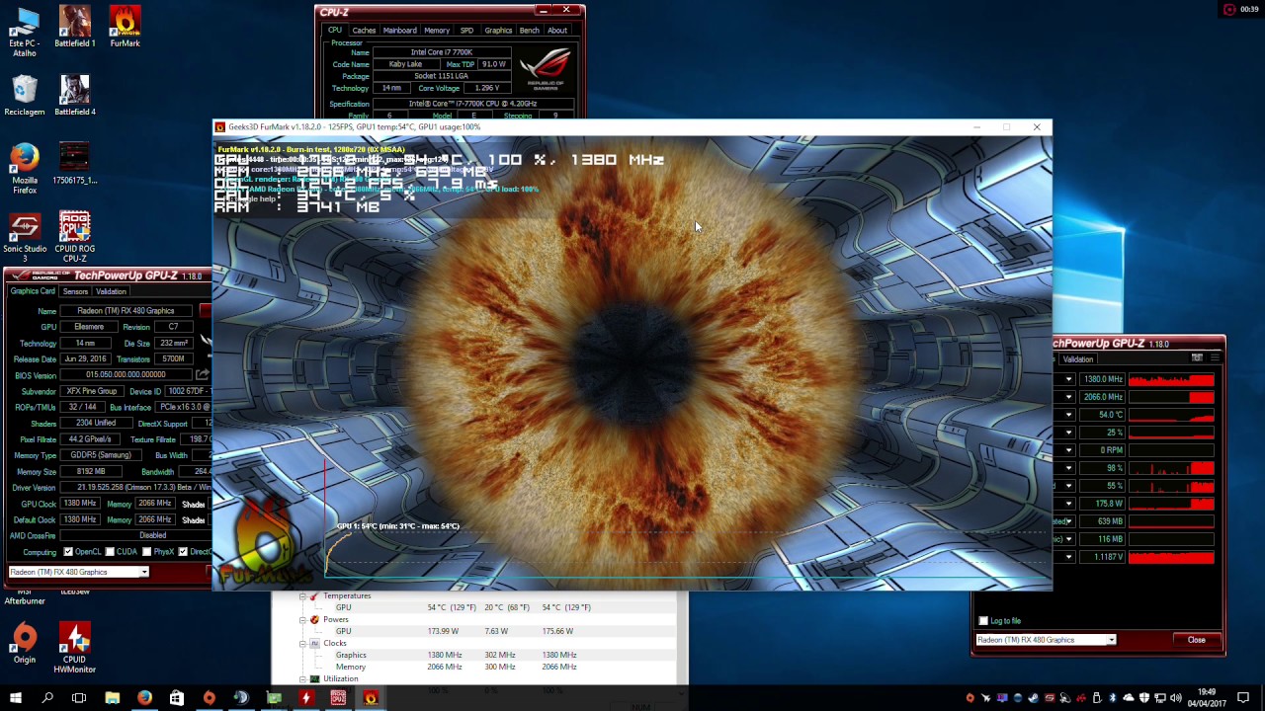Image resolution: width=1265 pixels, height=711 pixels.
Task: Open the Sensors tab in the GPU-Z Graphics Card window
Action: (x=75, y=291)
